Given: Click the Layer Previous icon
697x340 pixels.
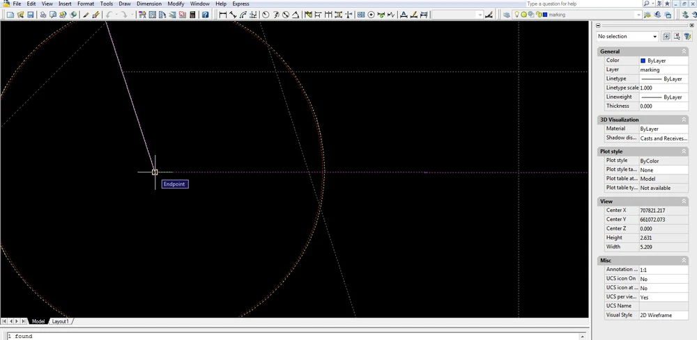Looking at the screenshot, I should [x=657, y=15].
